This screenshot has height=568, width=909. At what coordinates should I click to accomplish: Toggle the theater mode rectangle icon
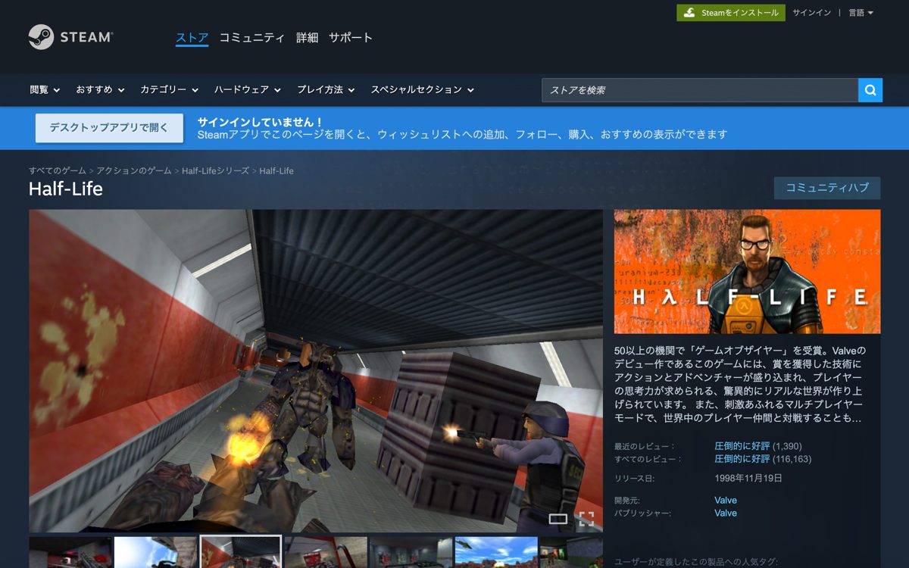coord(558,519)
